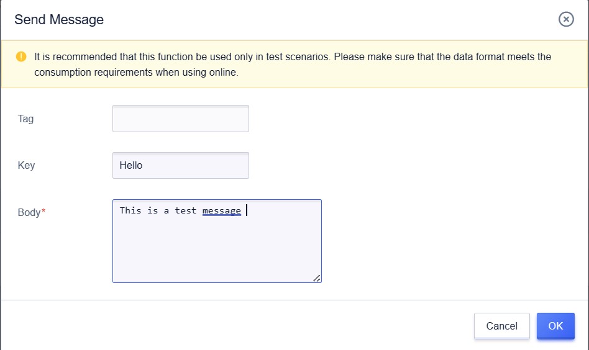Place cursor on the word is in Body
This screenshot has height=350, width=589.
coord(152,210)
